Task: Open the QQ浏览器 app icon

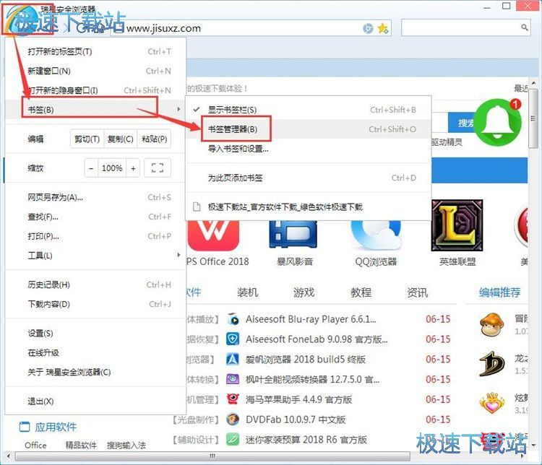Action: 376,234
